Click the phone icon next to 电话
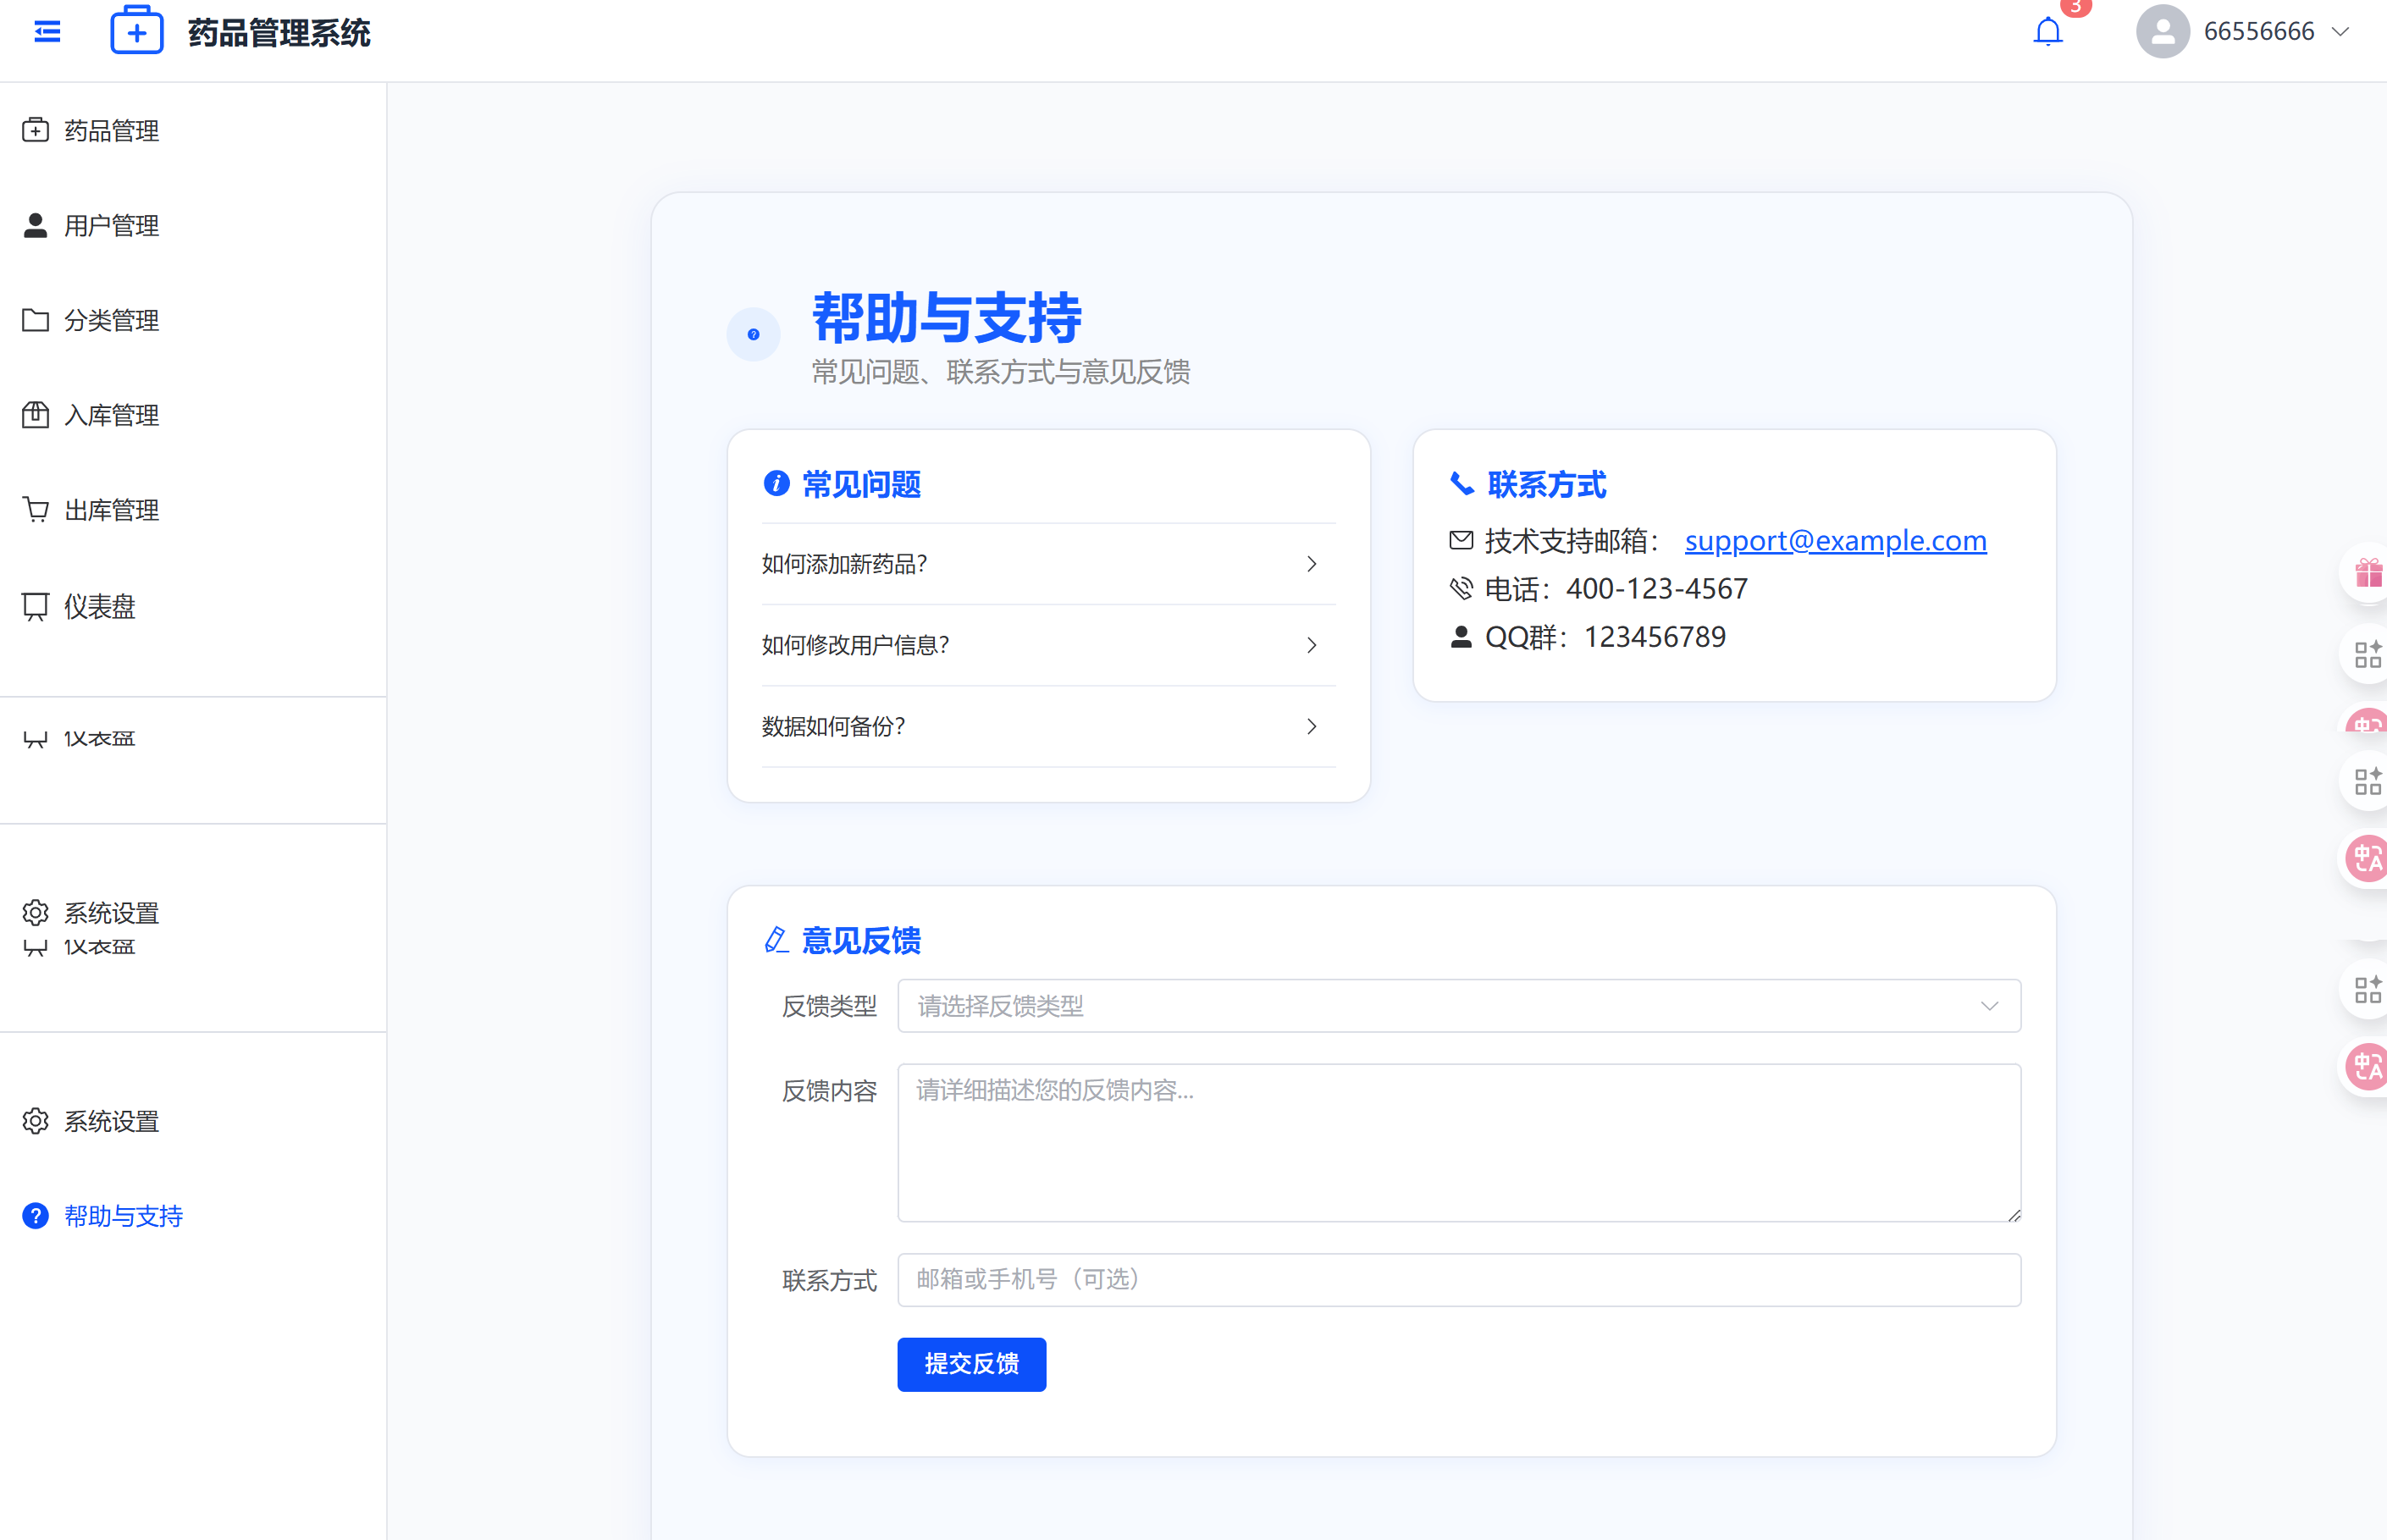The width and height of the screenshot is (2387, 1540). [1461, 589]
